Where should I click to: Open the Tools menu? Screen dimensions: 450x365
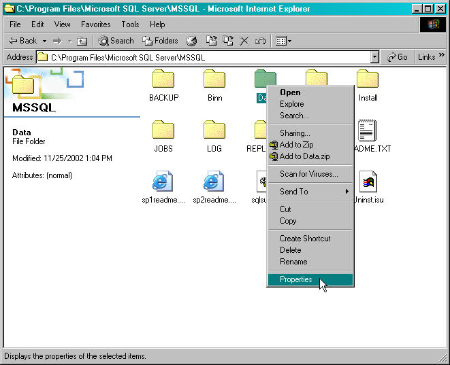click(x=130, y=24)
